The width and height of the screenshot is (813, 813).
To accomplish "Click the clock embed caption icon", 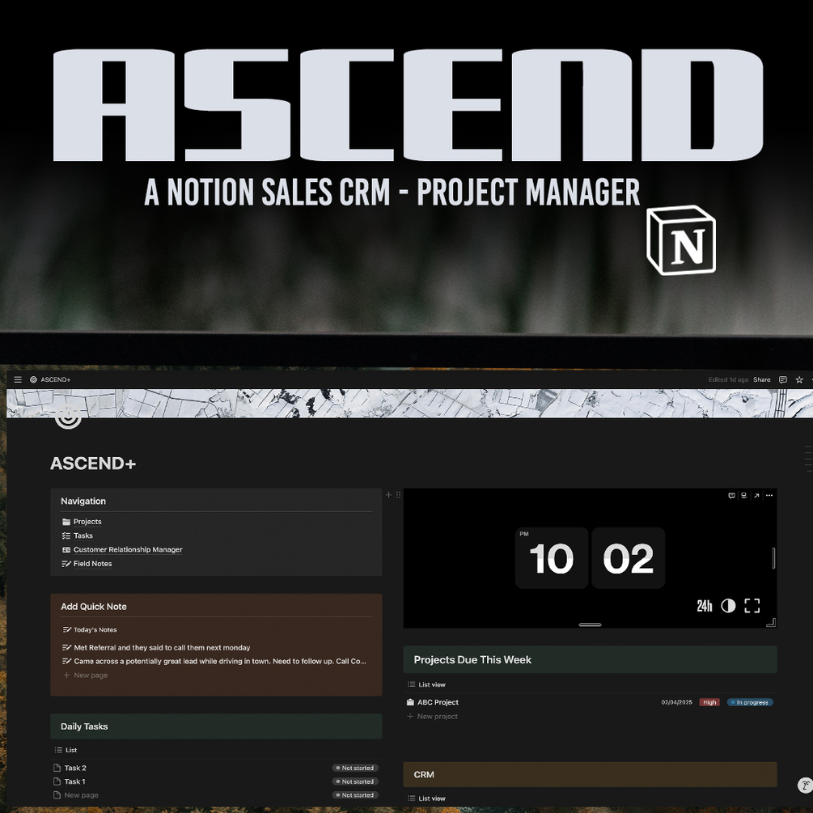I will point(743,496).
